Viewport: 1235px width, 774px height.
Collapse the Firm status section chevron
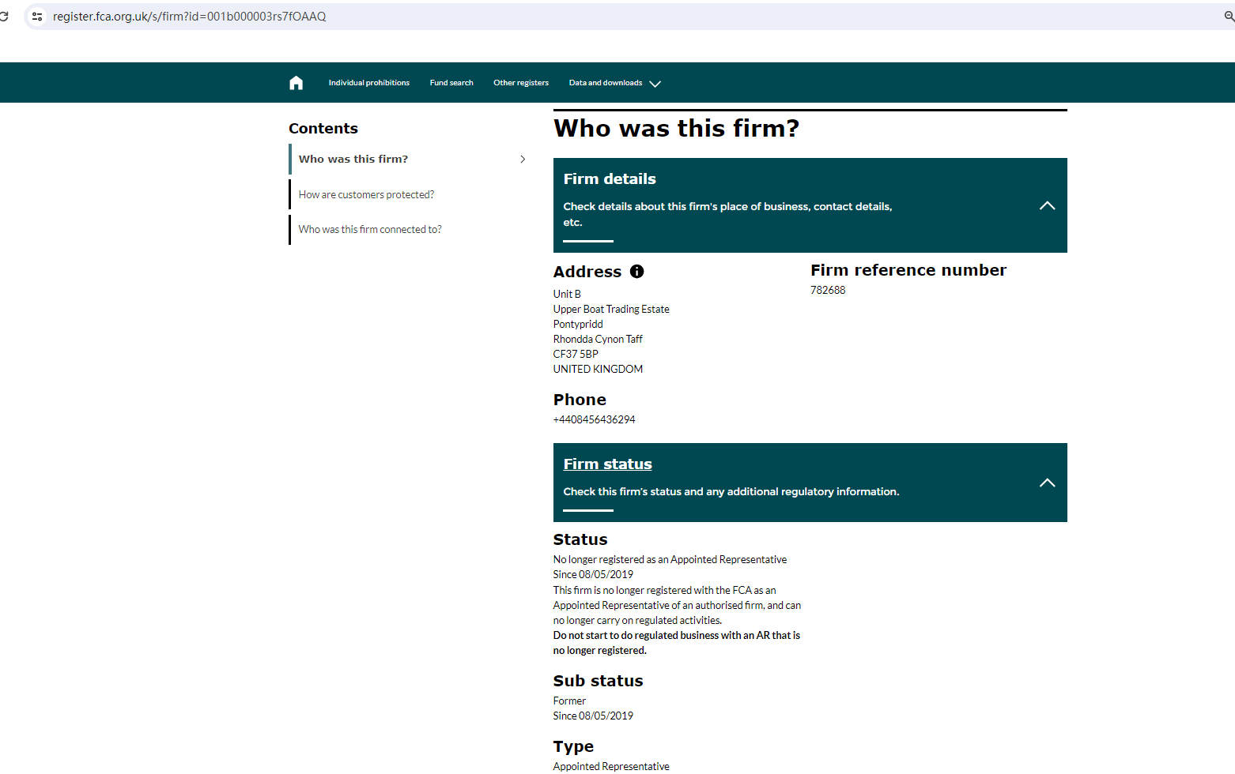pos(1047,483)
